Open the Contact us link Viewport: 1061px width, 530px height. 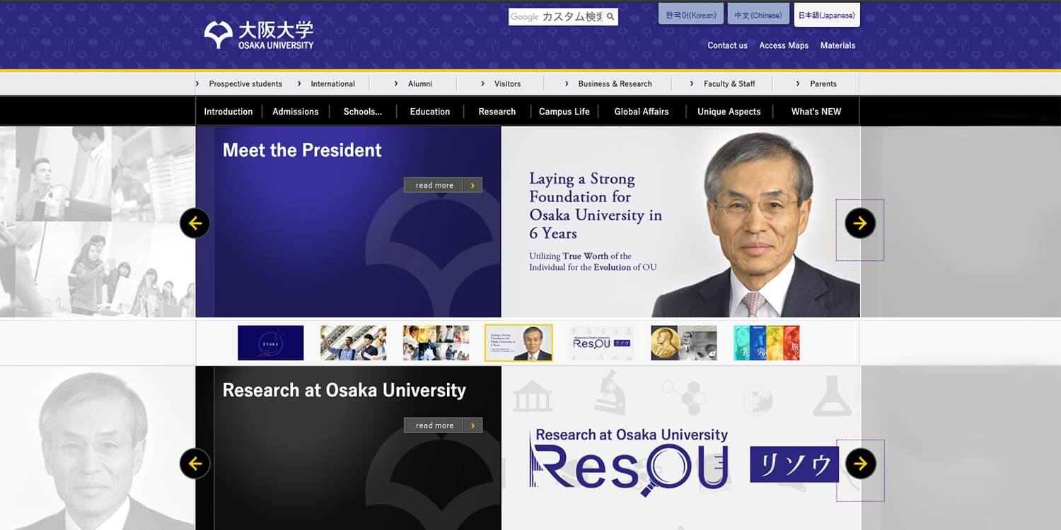coord(727,45)
